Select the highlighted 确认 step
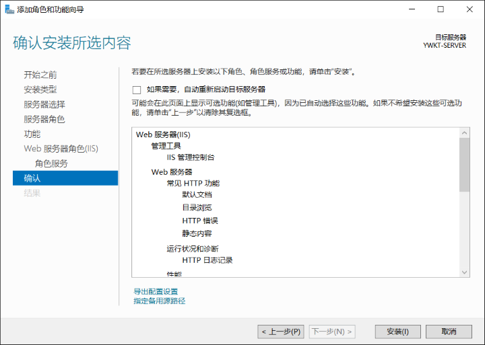The image size is (485, 345). click(x=65, y=178)
